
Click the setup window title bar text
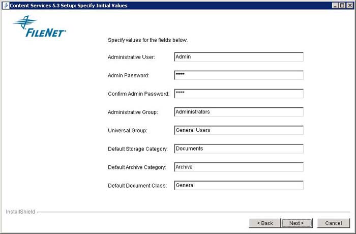coord(69,6)
